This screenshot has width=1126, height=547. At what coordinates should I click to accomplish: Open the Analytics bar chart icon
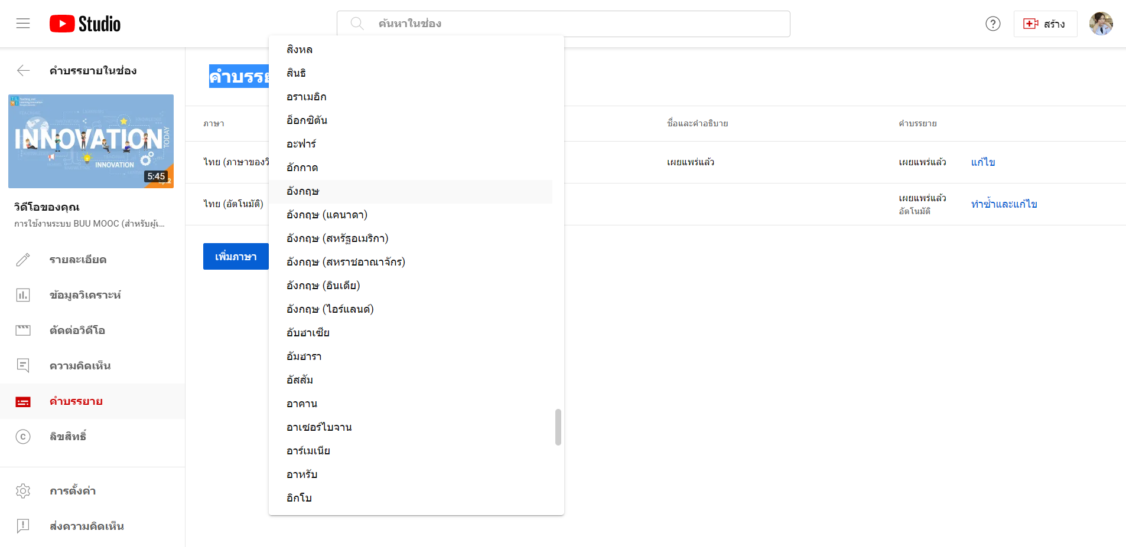click(23, 295)
